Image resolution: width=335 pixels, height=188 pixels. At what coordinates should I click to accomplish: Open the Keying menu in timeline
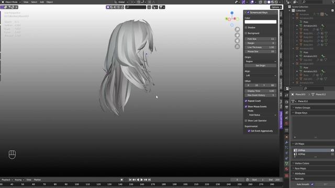point(19,180)
